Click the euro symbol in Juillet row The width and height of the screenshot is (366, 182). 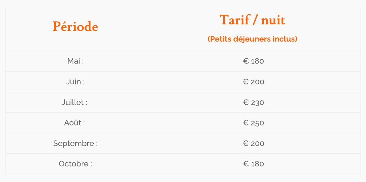(246, 102)
